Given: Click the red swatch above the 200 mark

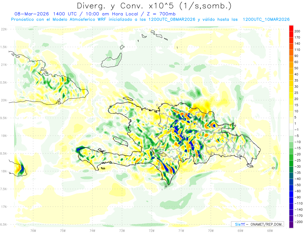Looking at the screenshot, I should coord(291,28).
